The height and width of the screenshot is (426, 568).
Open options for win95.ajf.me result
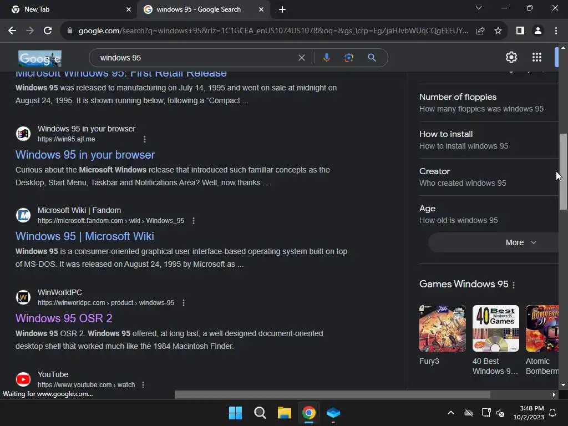tap(145, 139)
